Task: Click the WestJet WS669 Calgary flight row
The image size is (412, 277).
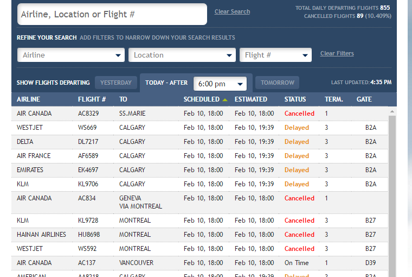Action: point(201,128)
